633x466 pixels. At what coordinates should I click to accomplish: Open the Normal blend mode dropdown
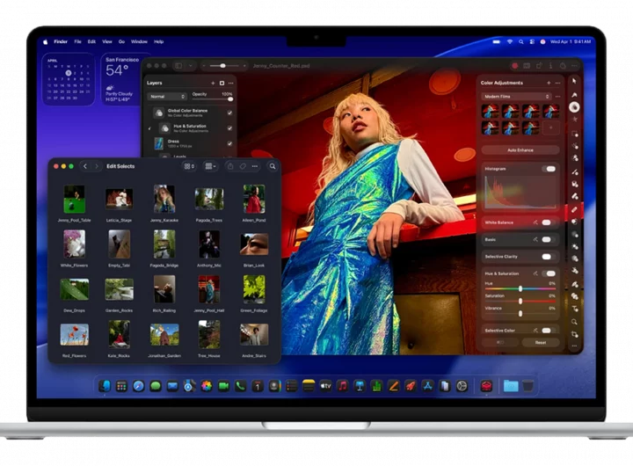167,97
